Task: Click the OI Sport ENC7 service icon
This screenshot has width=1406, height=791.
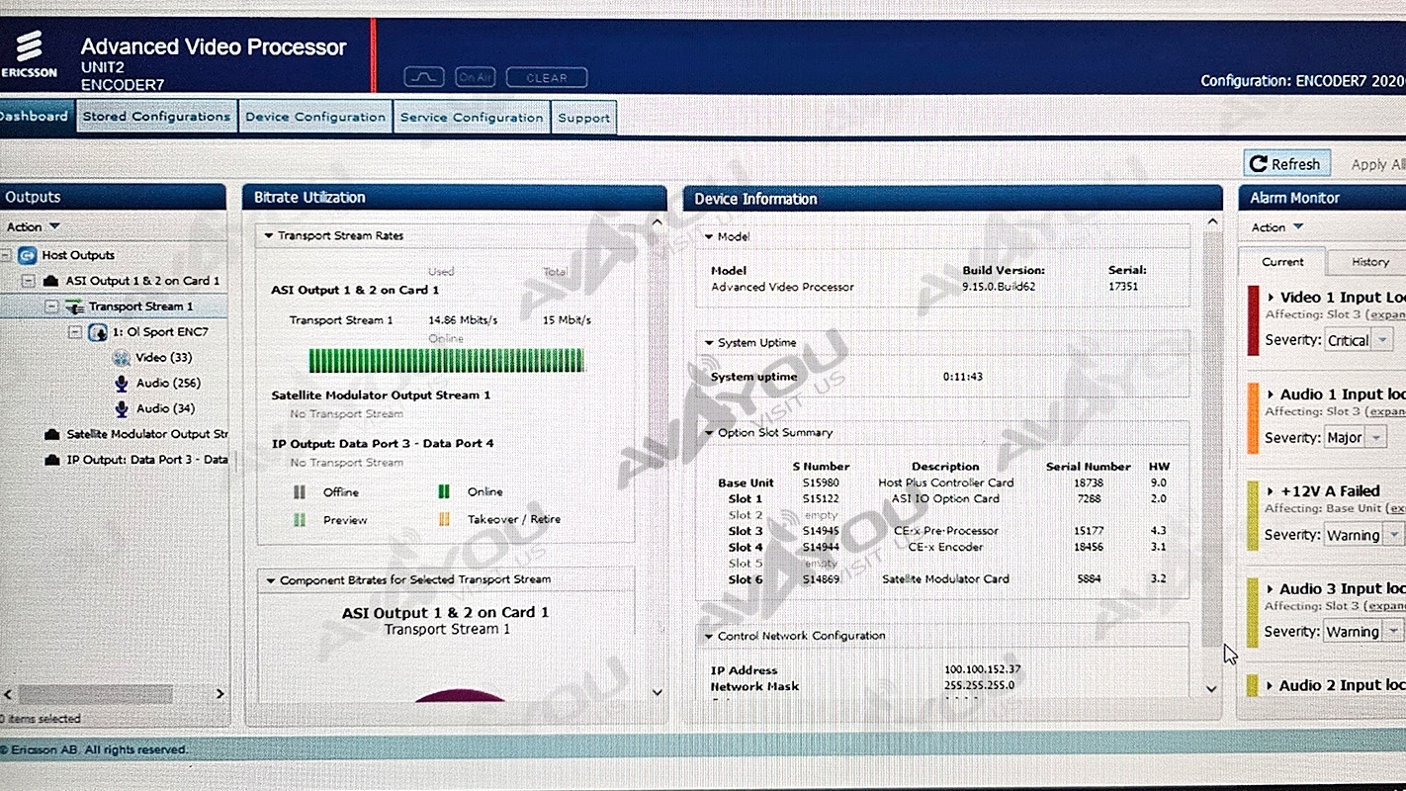Action: pos(97,332)
